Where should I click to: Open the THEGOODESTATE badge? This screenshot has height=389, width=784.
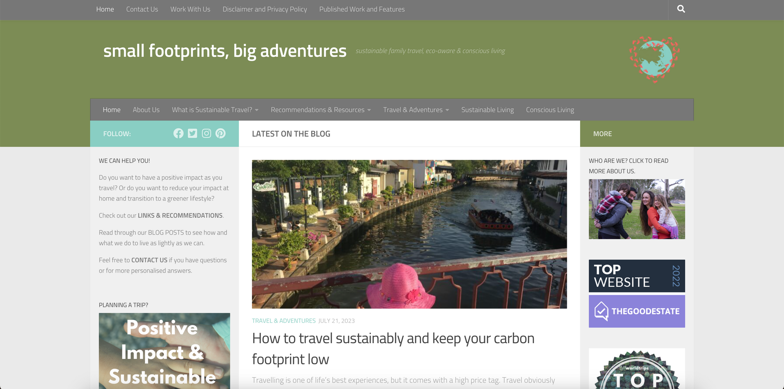(636, 311)
